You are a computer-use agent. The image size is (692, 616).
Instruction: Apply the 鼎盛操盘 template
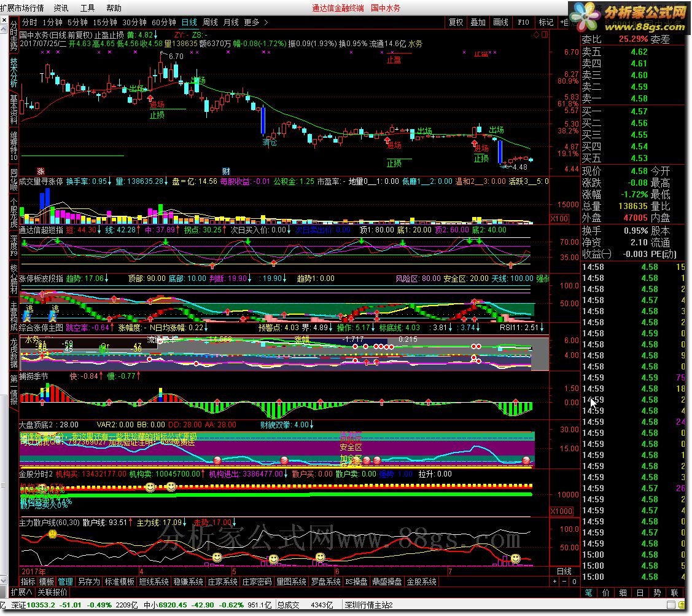387,582
